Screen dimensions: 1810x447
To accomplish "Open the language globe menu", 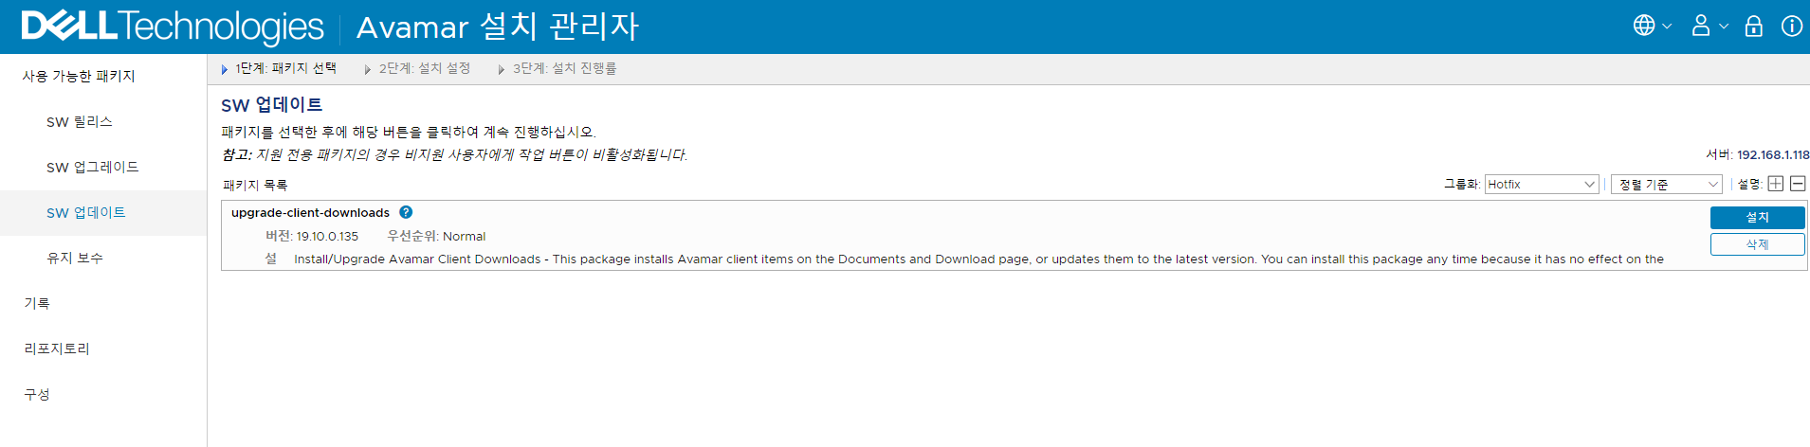I will coord(1651,26).
